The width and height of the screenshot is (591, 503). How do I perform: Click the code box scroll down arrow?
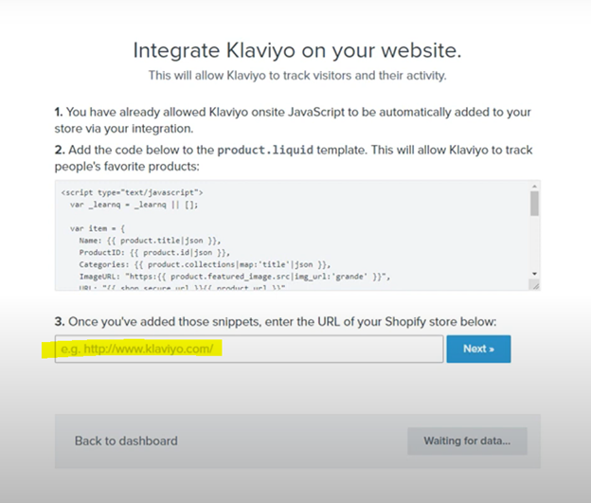(534, 274)
